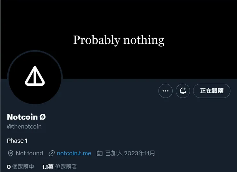
Task: Toggle the notification bell for Notcoin
Action: [x=183, y=91]
